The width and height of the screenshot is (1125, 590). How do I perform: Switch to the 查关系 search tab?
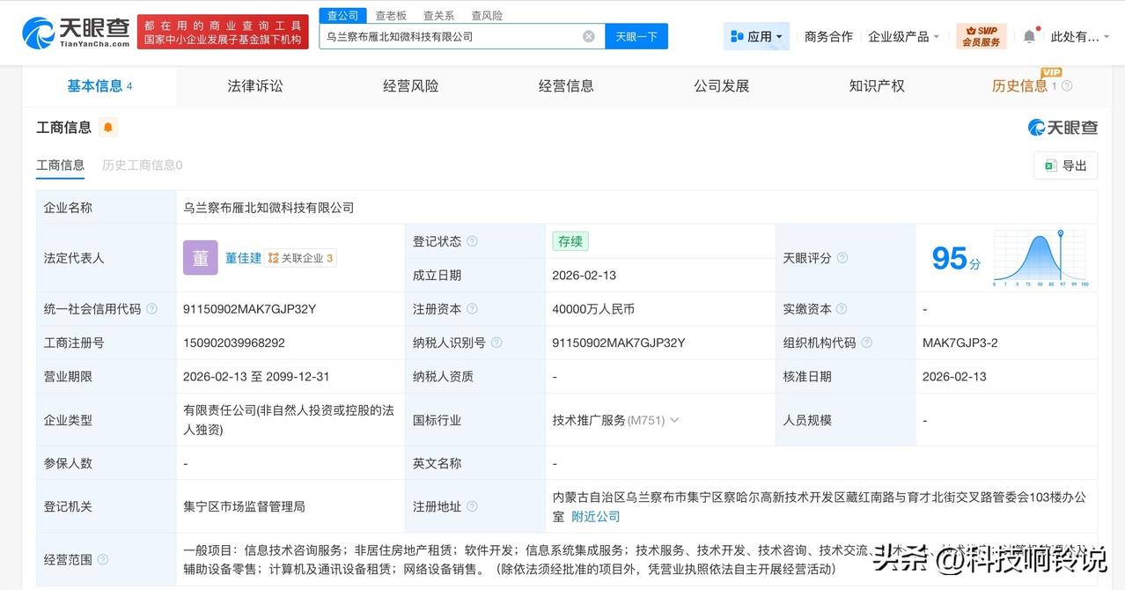[x=438, y=16]
